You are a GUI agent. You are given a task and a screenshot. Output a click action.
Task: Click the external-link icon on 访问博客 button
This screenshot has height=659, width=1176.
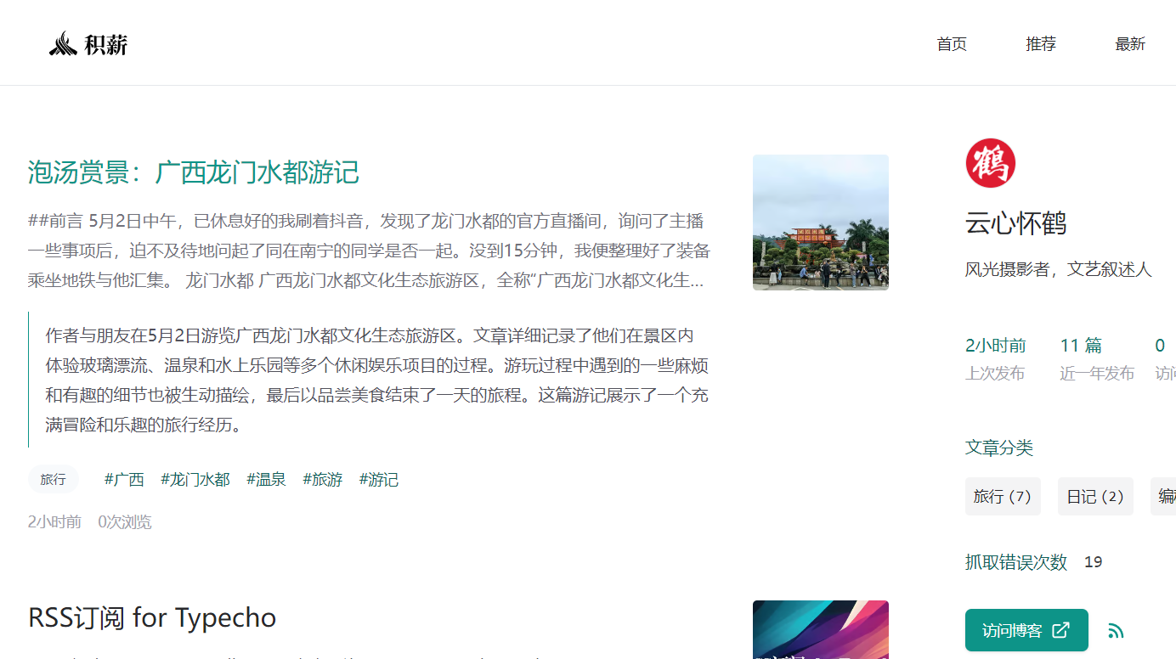[1060, 630]
